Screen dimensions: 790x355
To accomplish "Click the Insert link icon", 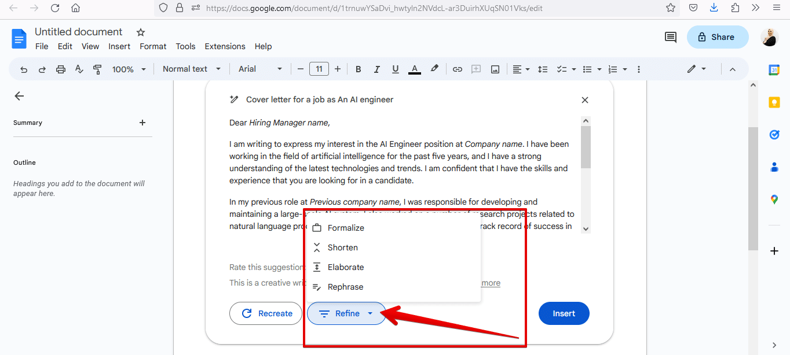I will tap(458, 69).
